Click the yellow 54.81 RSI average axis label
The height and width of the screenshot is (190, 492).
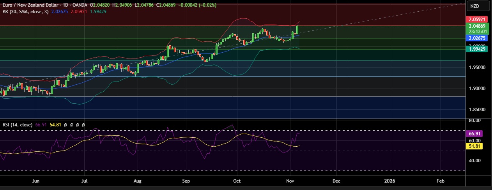click(474, 146)
